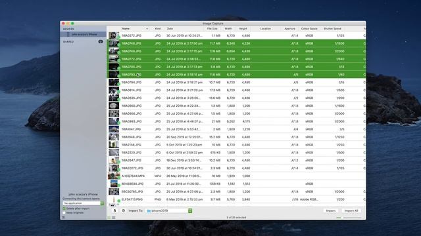The height and width of the screenshot is (236, 421).
Task: Select thumbnail of BENS9034.JPG row
Action: 114,184
